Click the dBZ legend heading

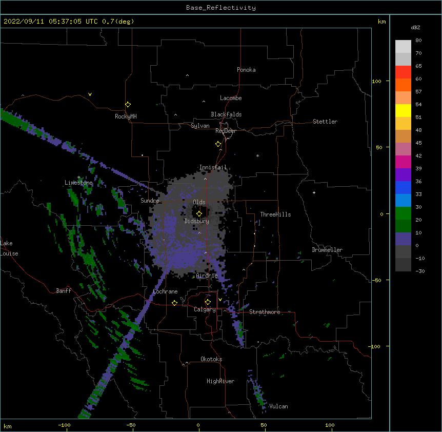point(415,27)
